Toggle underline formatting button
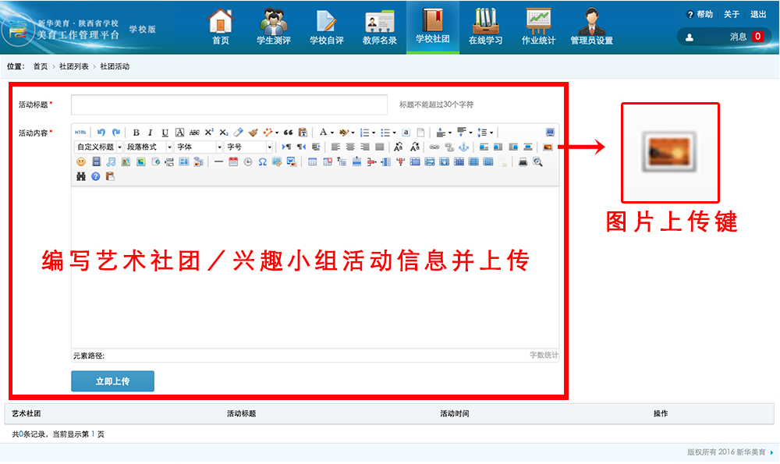The image size is (780, 464). pyautogui.click(x=165, y=133)
